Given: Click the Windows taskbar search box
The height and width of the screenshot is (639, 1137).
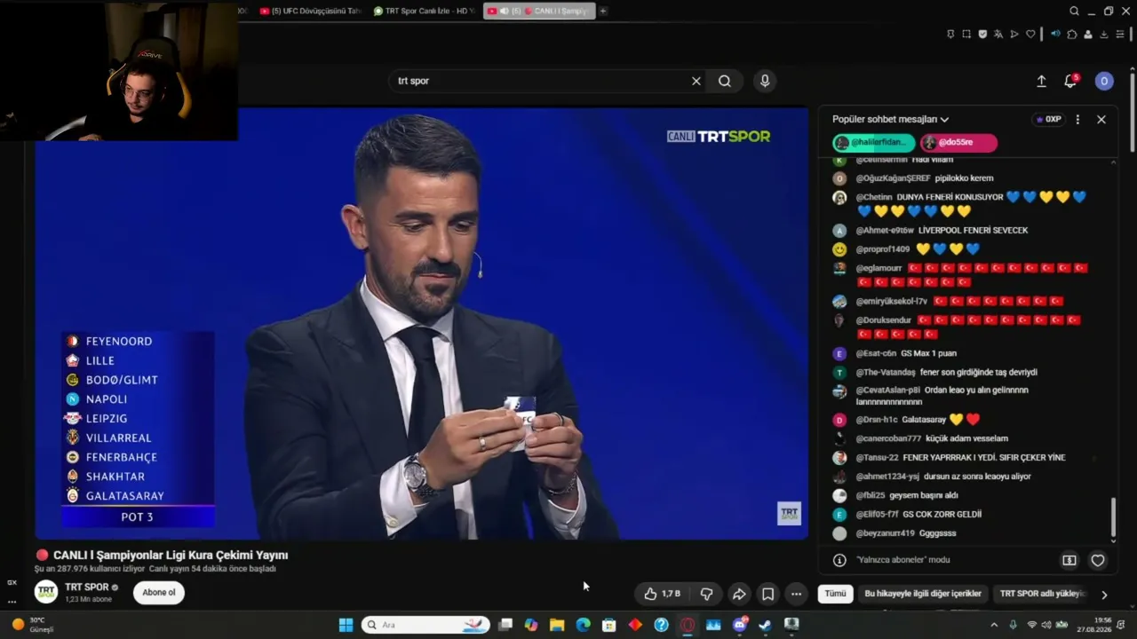Looking at the screenshot, I should pyautogui.click(x=425, y=625).
